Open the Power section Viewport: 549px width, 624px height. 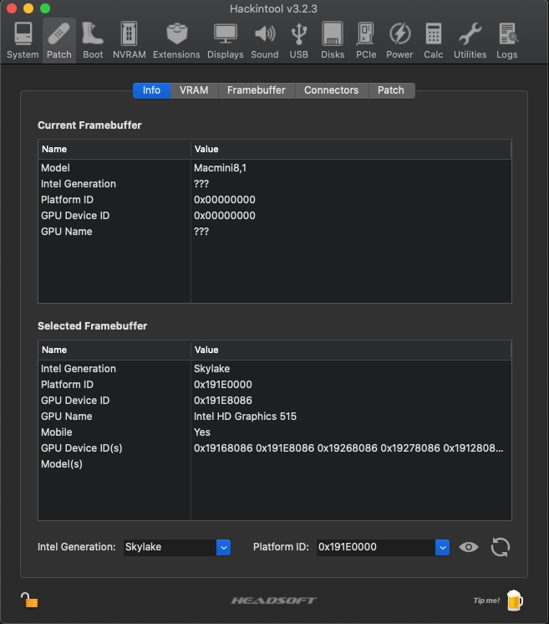coord(399,40)
